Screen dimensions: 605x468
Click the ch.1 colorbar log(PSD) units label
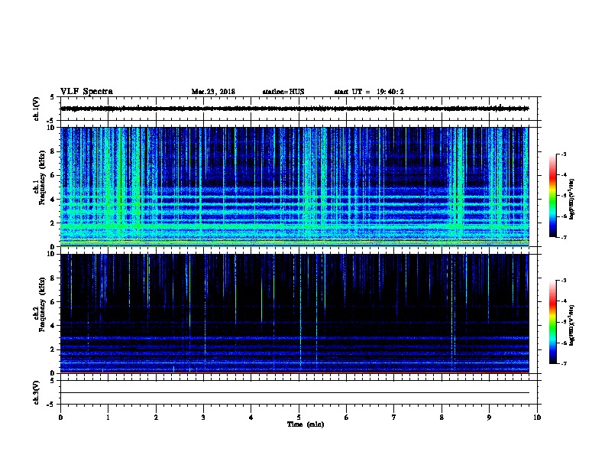coord(572,199)
